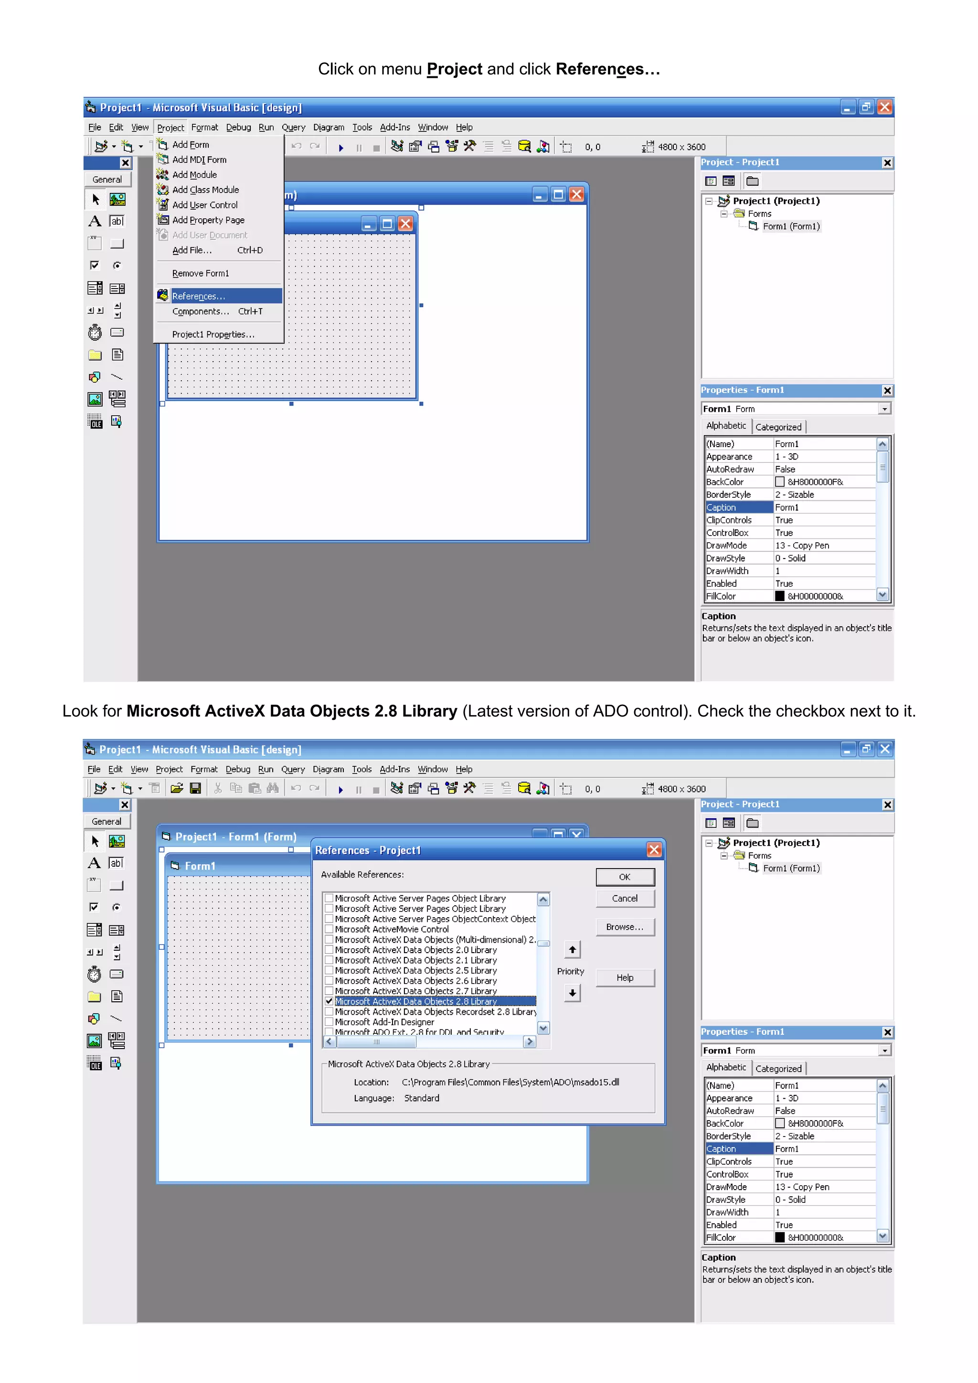Close the References - Project1 dialog
Viewport: 978px width, 1383px height.
654,850
